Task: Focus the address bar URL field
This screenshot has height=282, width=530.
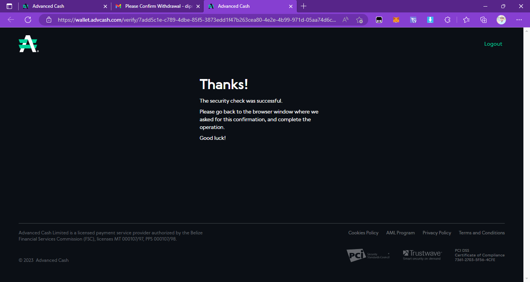Action: (x=197, y=20)
